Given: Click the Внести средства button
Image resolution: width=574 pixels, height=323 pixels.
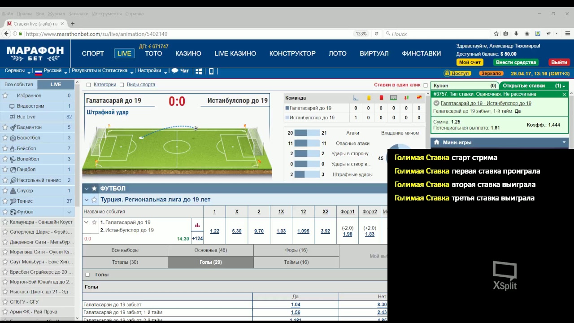Looking at the screenshot, I should pyautogui.click(x=516, y=62).
